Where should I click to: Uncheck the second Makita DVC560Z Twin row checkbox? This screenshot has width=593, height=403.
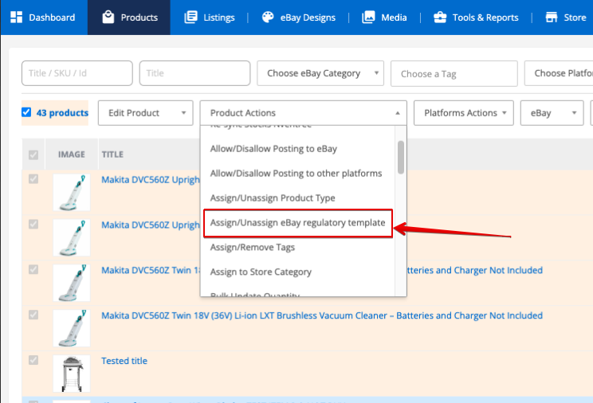click(33, 315)
